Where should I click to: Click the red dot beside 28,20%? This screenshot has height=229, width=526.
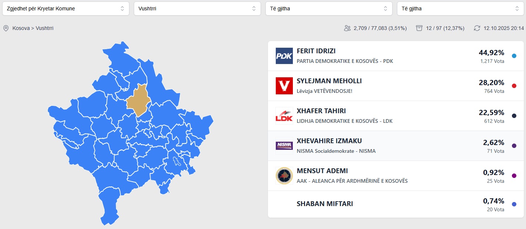(514, 86)
